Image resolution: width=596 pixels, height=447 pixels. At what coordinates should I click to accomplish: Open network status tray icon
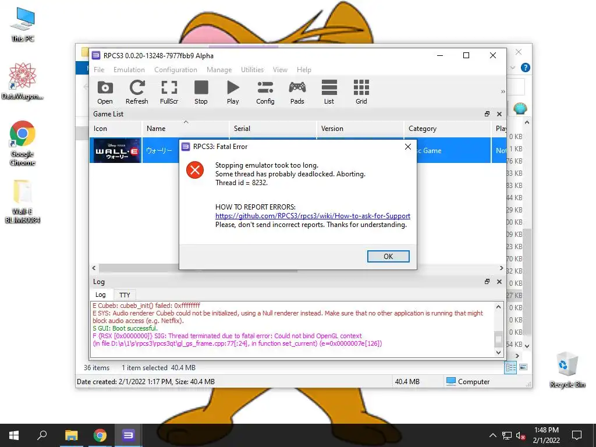[x=507, y=435]
